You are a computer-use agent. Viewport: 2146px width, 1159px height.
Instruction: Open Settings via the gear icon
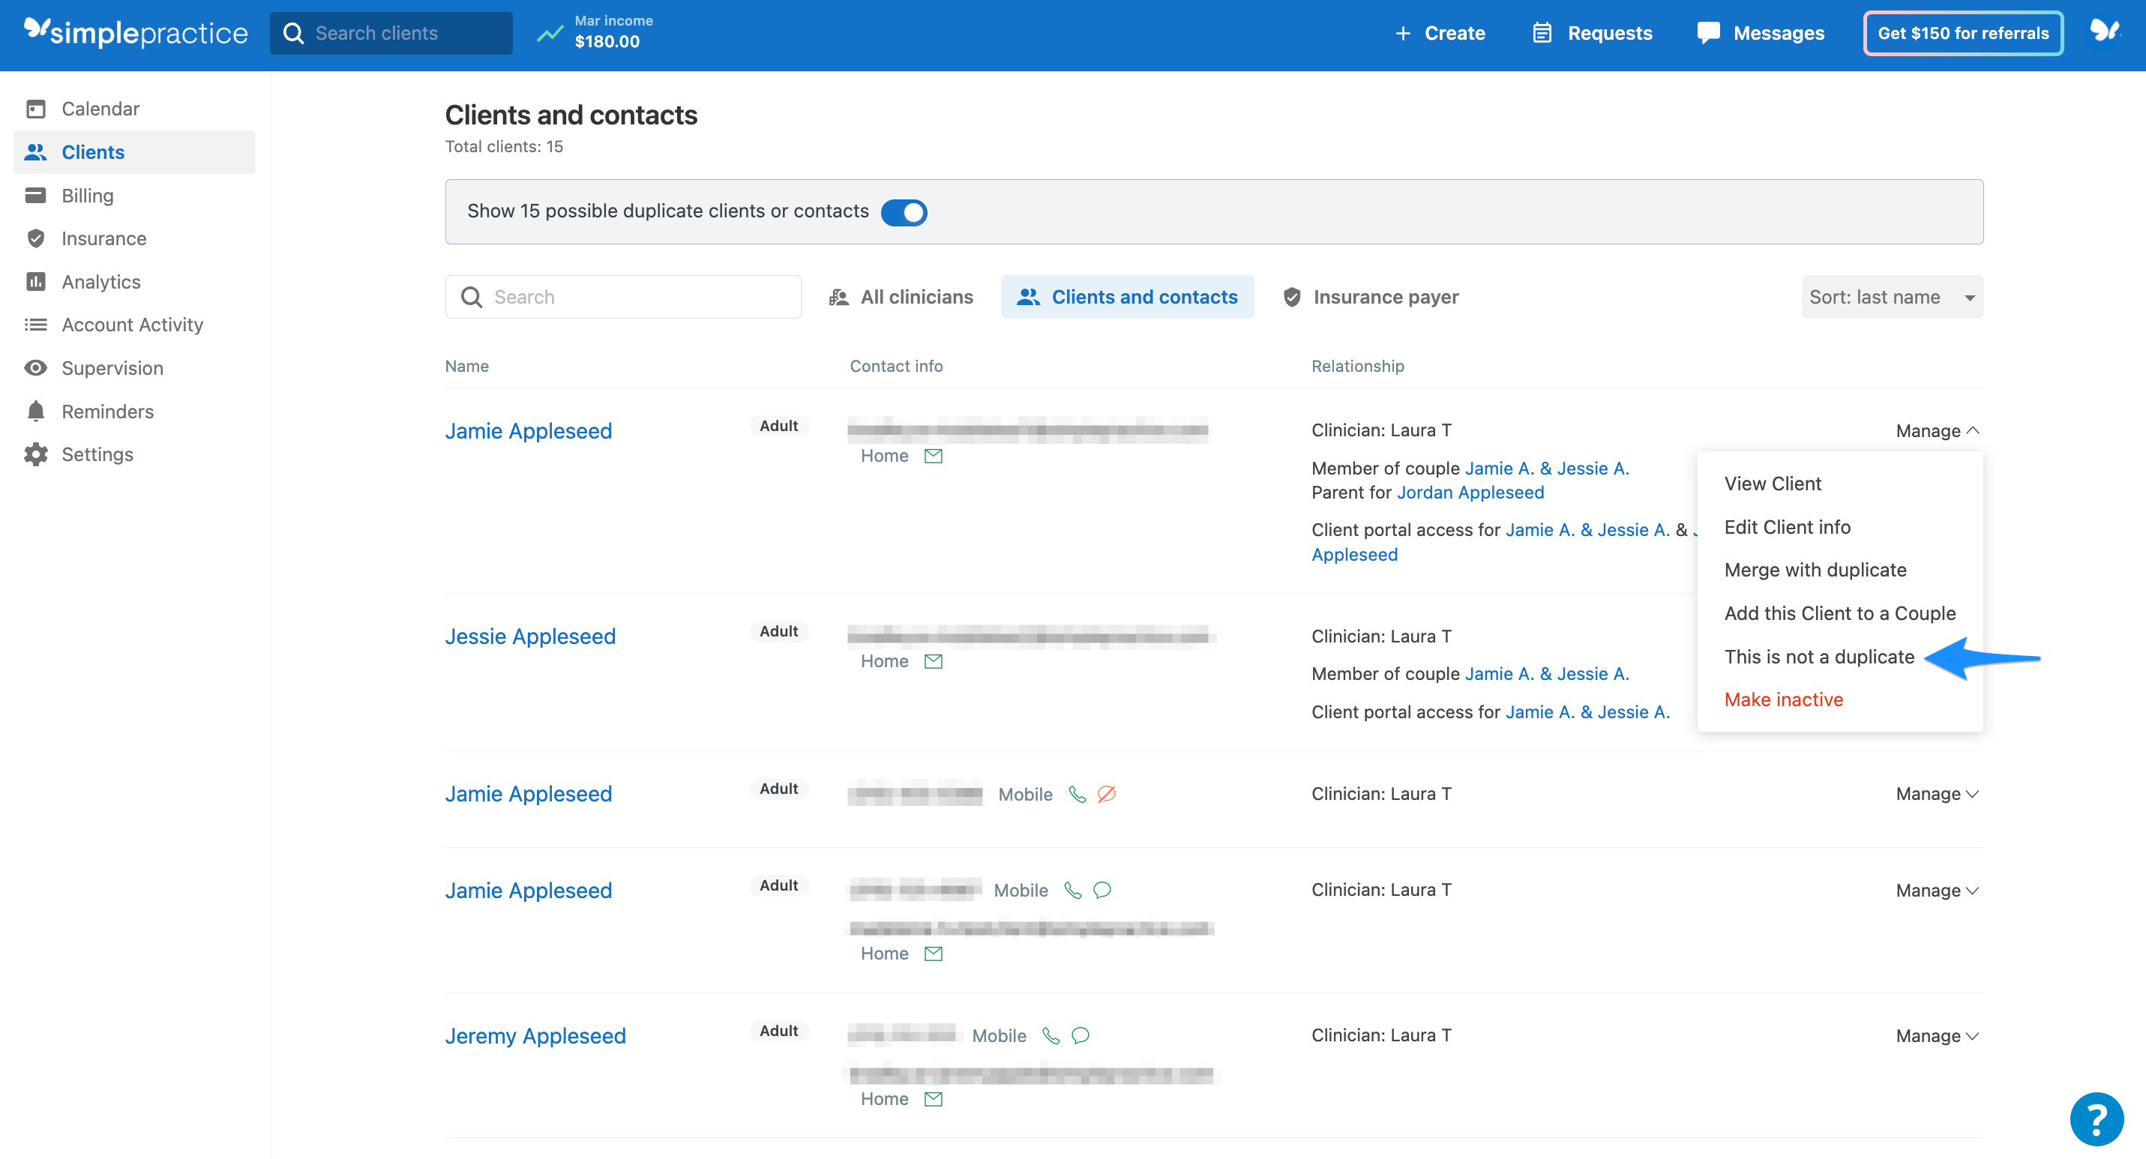pos(37,454)
